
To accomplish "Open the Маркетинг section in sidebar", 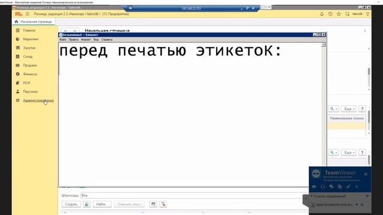I will click(x=31, y=39).
